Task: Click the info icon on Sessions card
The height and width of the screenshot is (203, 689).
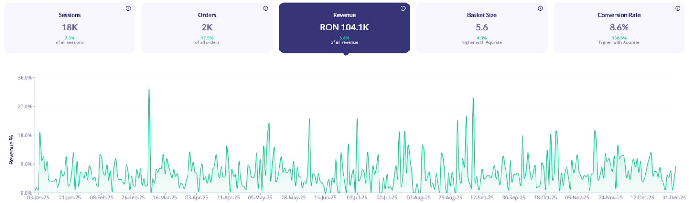Action: tap(128, 8)
